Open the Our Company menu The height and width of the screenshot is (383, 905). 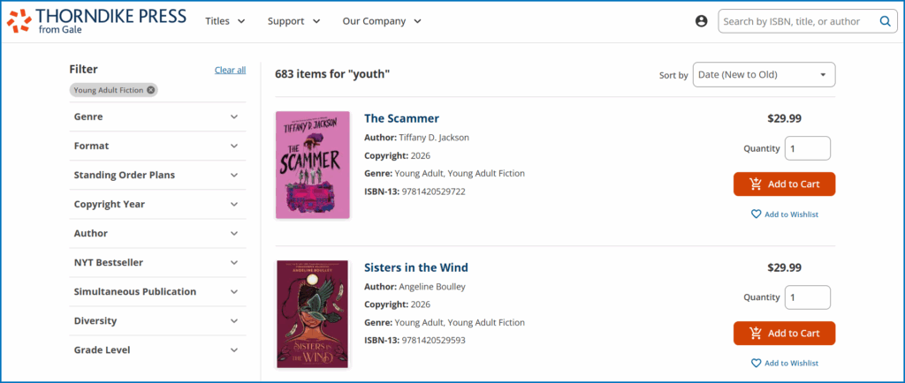[382, 21]
